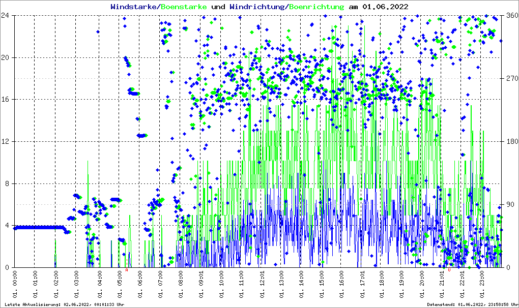Click the green 'Boenstarke' title label

184,7
